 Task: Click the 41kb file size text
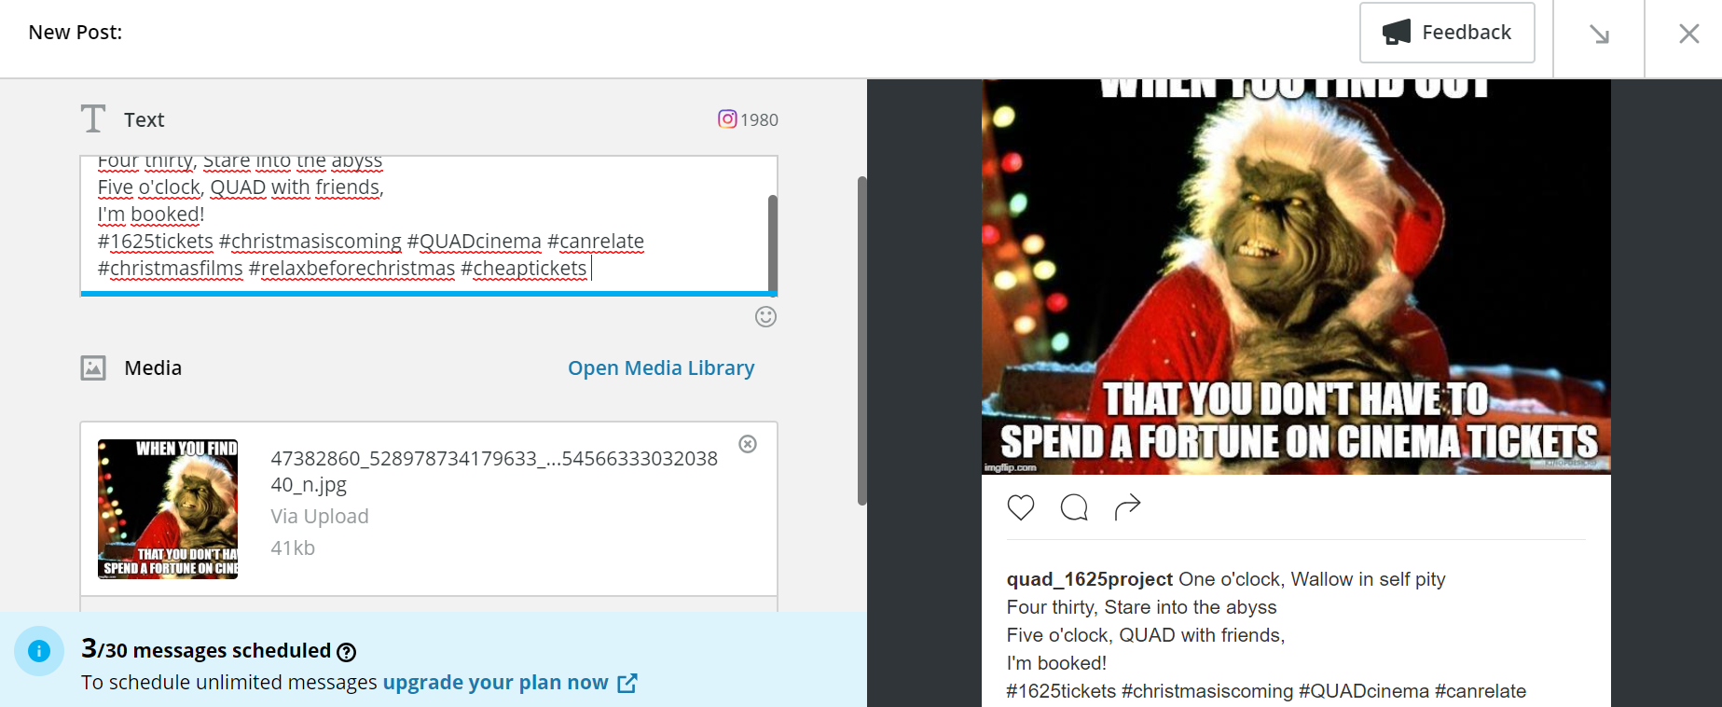293,548
